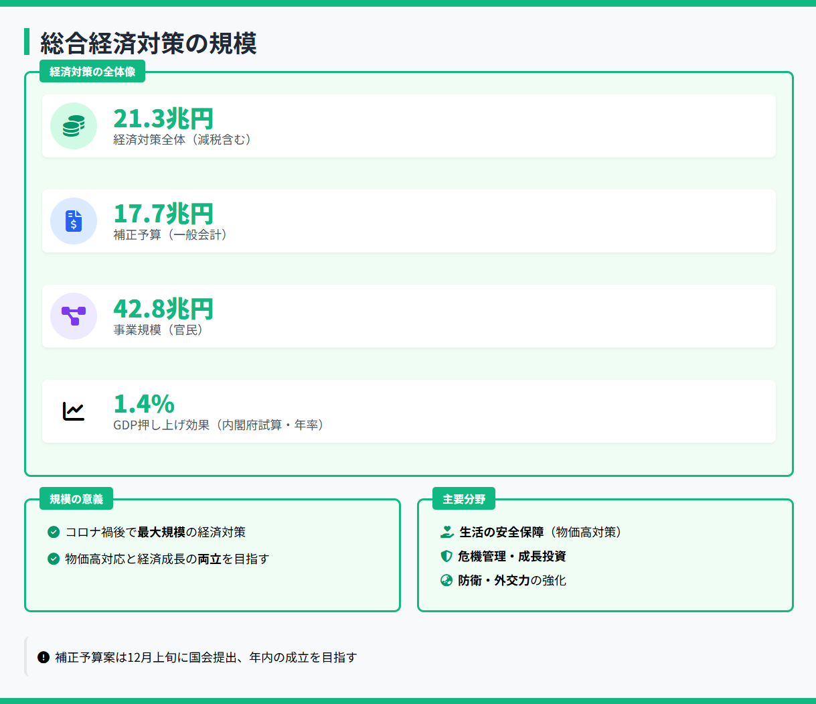Click the bold 最大規模 text
The image size is (816, 704).
[x=161, y=532]
